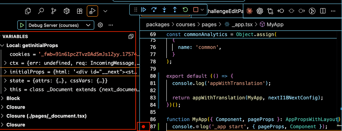Expand the Closure (./pages/_document.tsx) scope
This screenshot has height=131, width=342.
3,116
